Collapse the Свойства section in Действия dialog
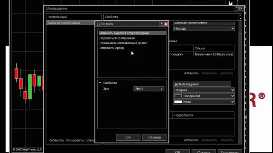The width and height of the screenshot is (273, 153). pos(100,83)
